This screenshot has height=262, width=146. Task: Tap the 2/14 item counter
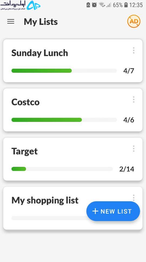pyautogui.click(x=127, y=169)
